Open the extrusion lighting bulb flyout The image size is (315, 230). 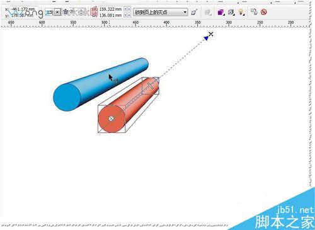[241, 13]
